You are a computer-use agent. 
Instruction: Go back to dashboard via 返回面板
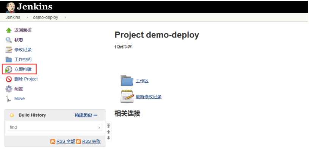(23, 30)
